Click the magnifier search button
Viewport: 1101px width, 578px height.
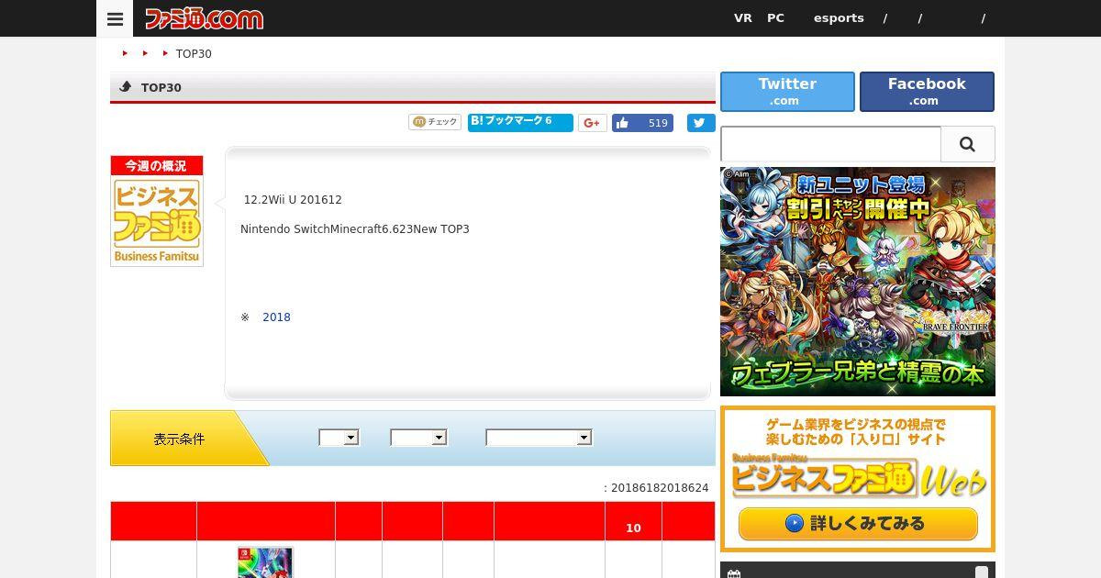click(968, 144)
